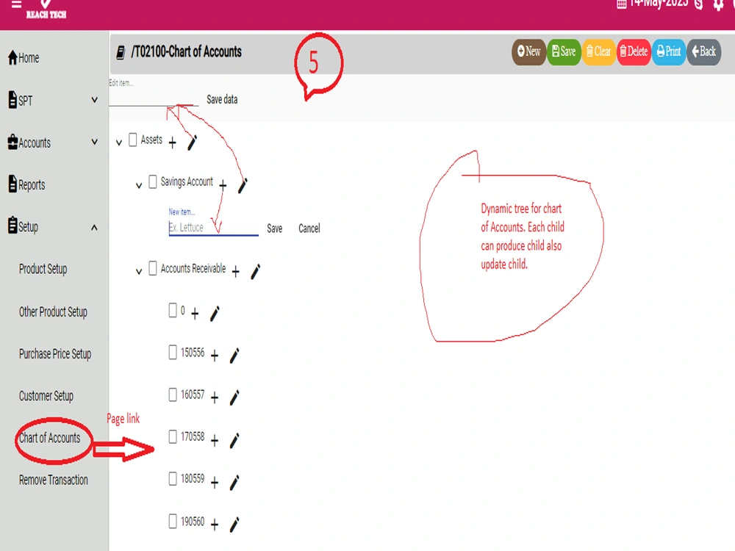This screenshot has width=735, height=551.
Task: Add child under 170558
Action: (215, 440)
